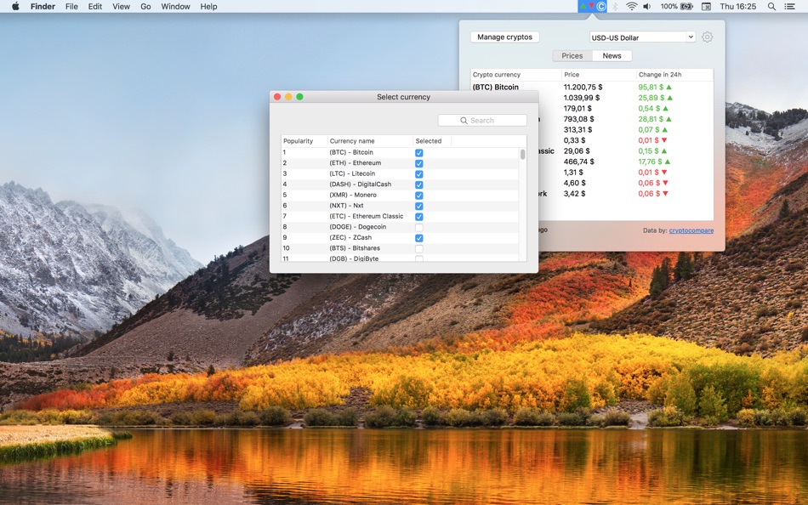Select the (LTC) - Litecoin list row
This screenshot has width=808, height=505.
point(400,173)
